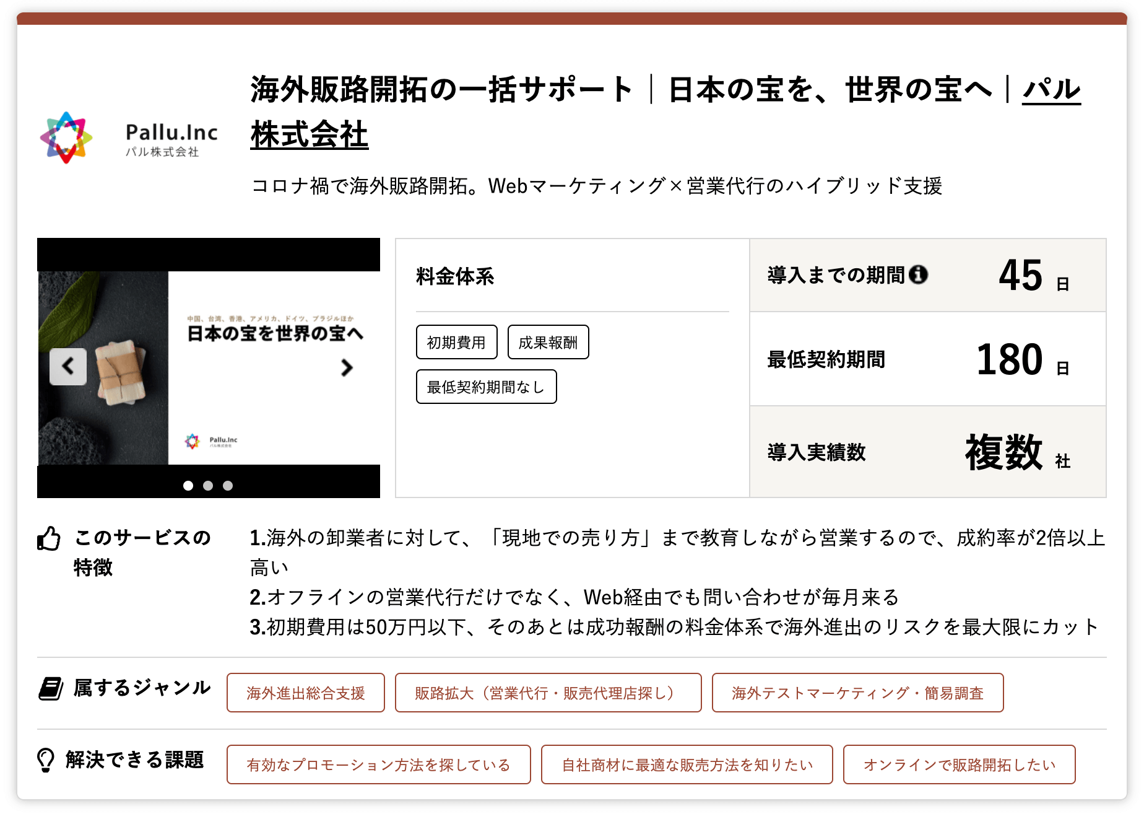Click the carousel slide image 日本の宝を世界の宝へ

click(209, 368)
